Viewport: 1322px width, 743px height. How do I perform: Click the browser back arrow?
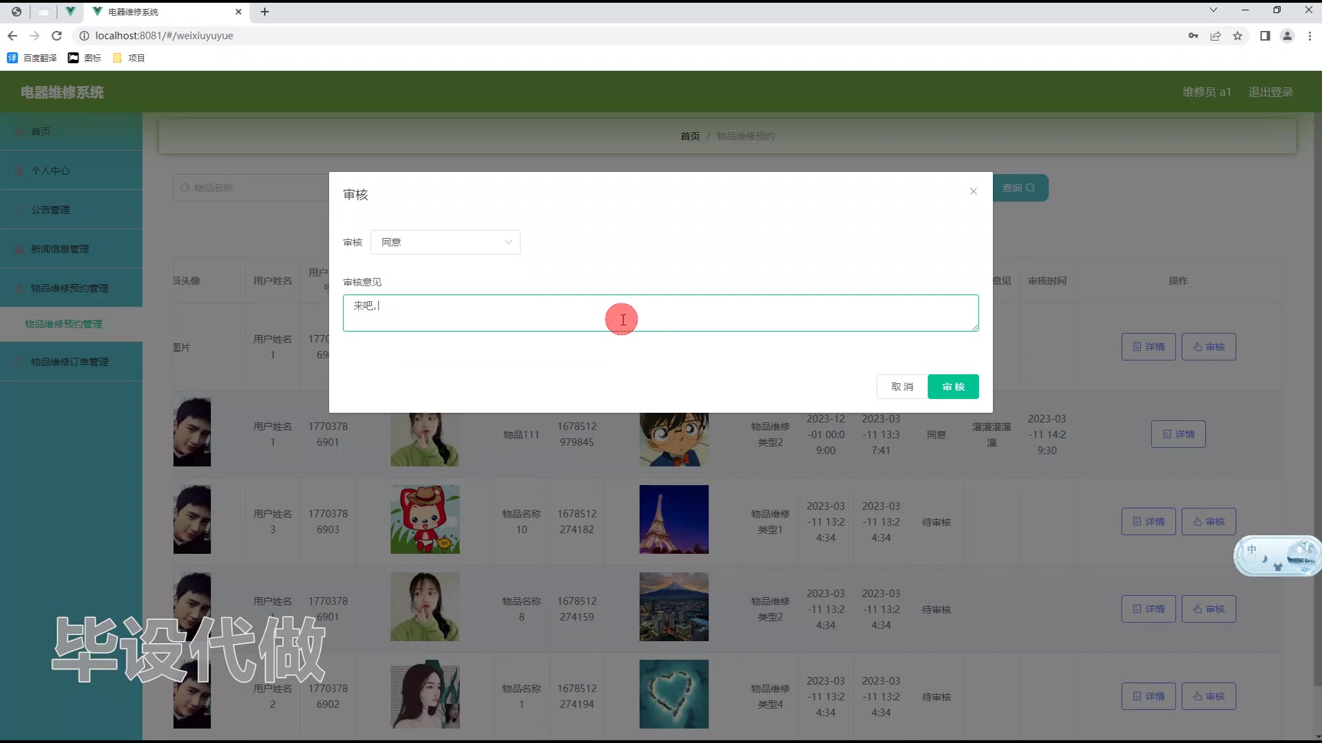pyautogui.click(x=12, y=36)
